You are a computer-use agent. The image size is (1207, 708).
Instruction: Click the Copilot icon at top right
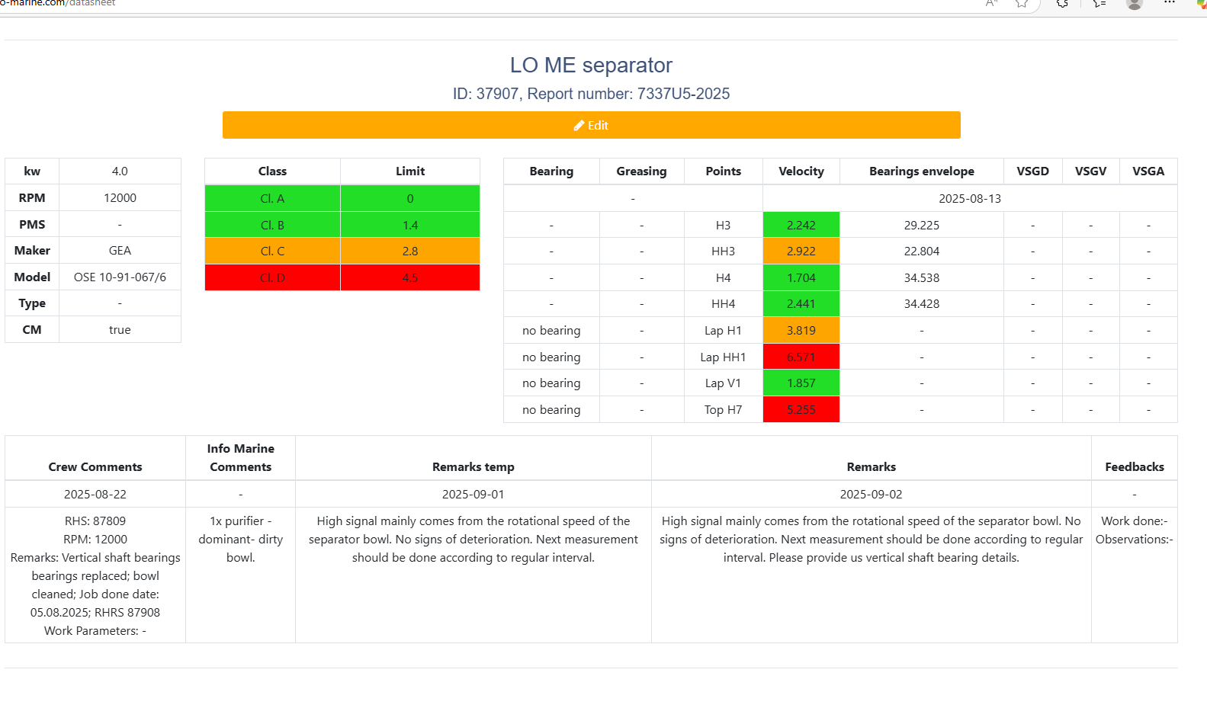(1202, 4)
